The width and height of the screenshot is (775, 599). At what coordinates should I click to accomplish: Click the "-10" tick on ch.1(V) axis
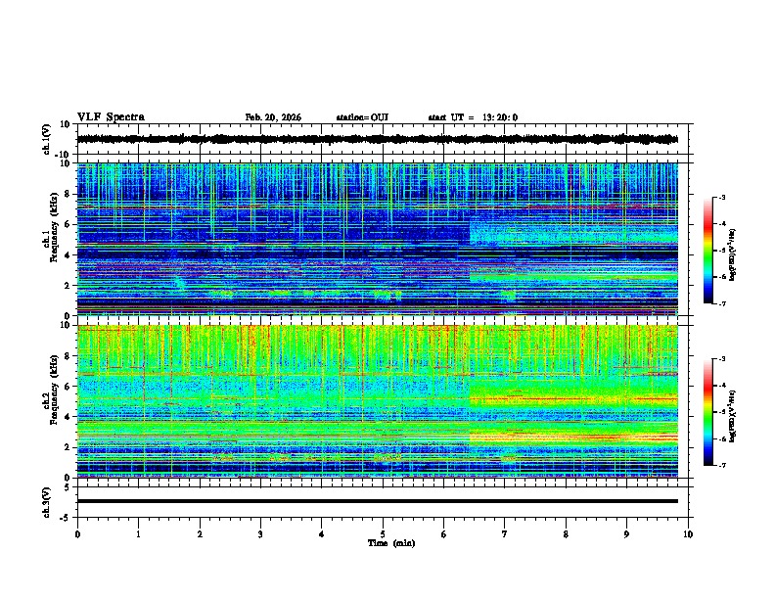[x=64, y=155]
